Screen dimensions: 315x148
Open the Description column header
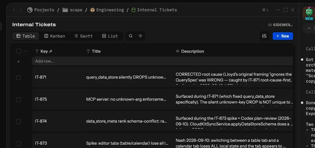pyautogui.click(x=190, y=51)
